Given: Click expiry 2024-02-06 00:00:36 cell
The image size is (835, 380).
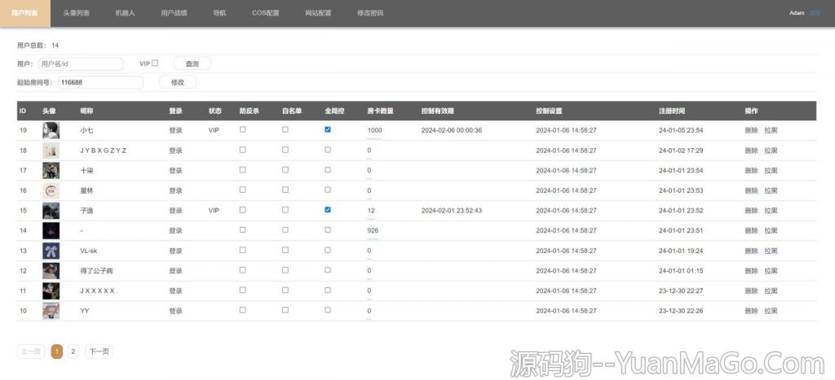Looking at the screenshot, I should (452, 130).
